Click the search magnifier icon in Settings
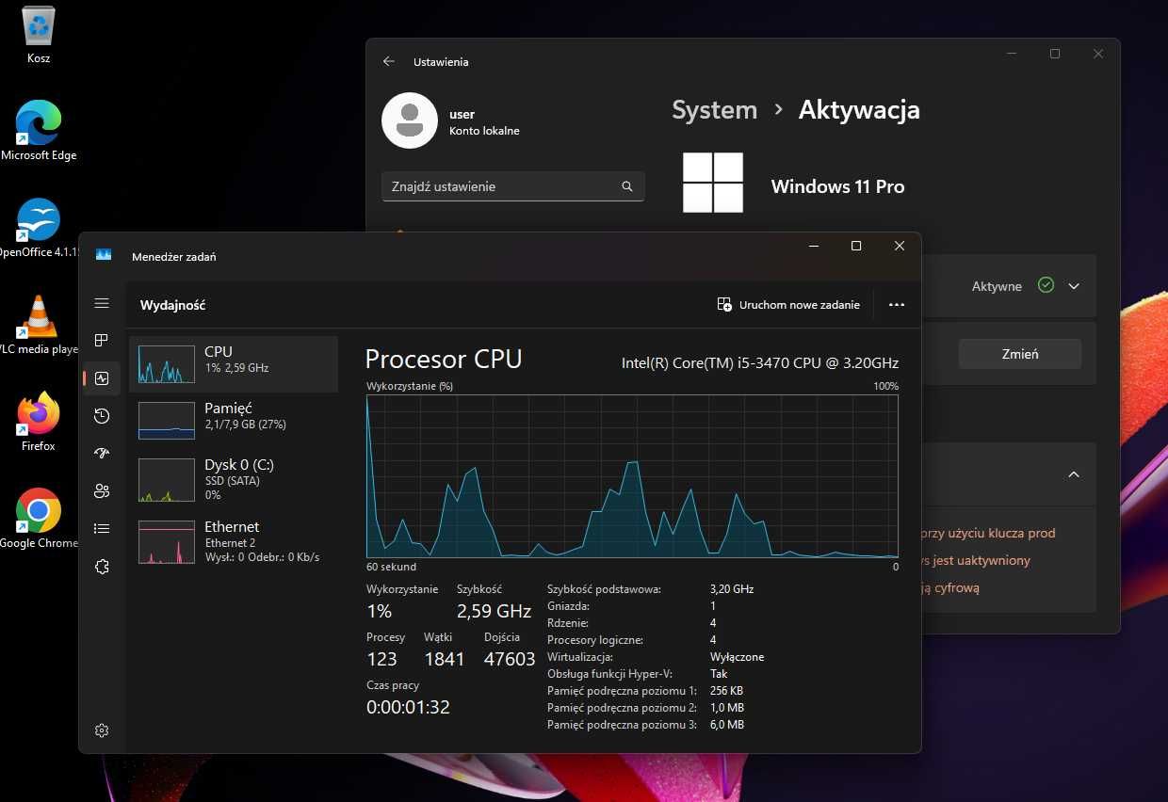 tap(627, 186)
